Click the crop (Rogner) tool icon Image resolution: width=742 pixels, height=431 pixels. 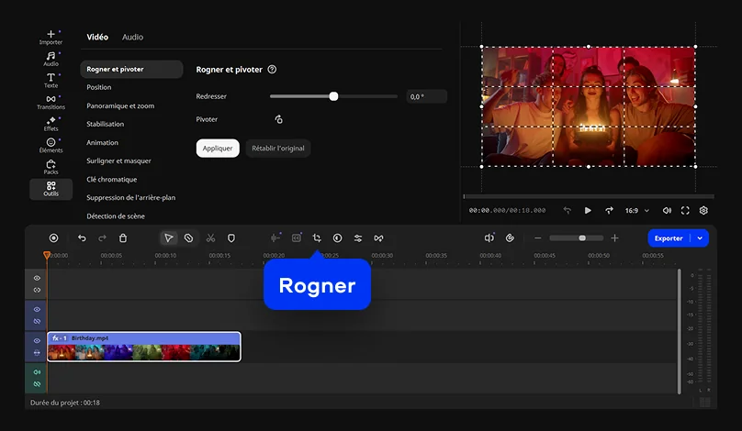point(317,238)
